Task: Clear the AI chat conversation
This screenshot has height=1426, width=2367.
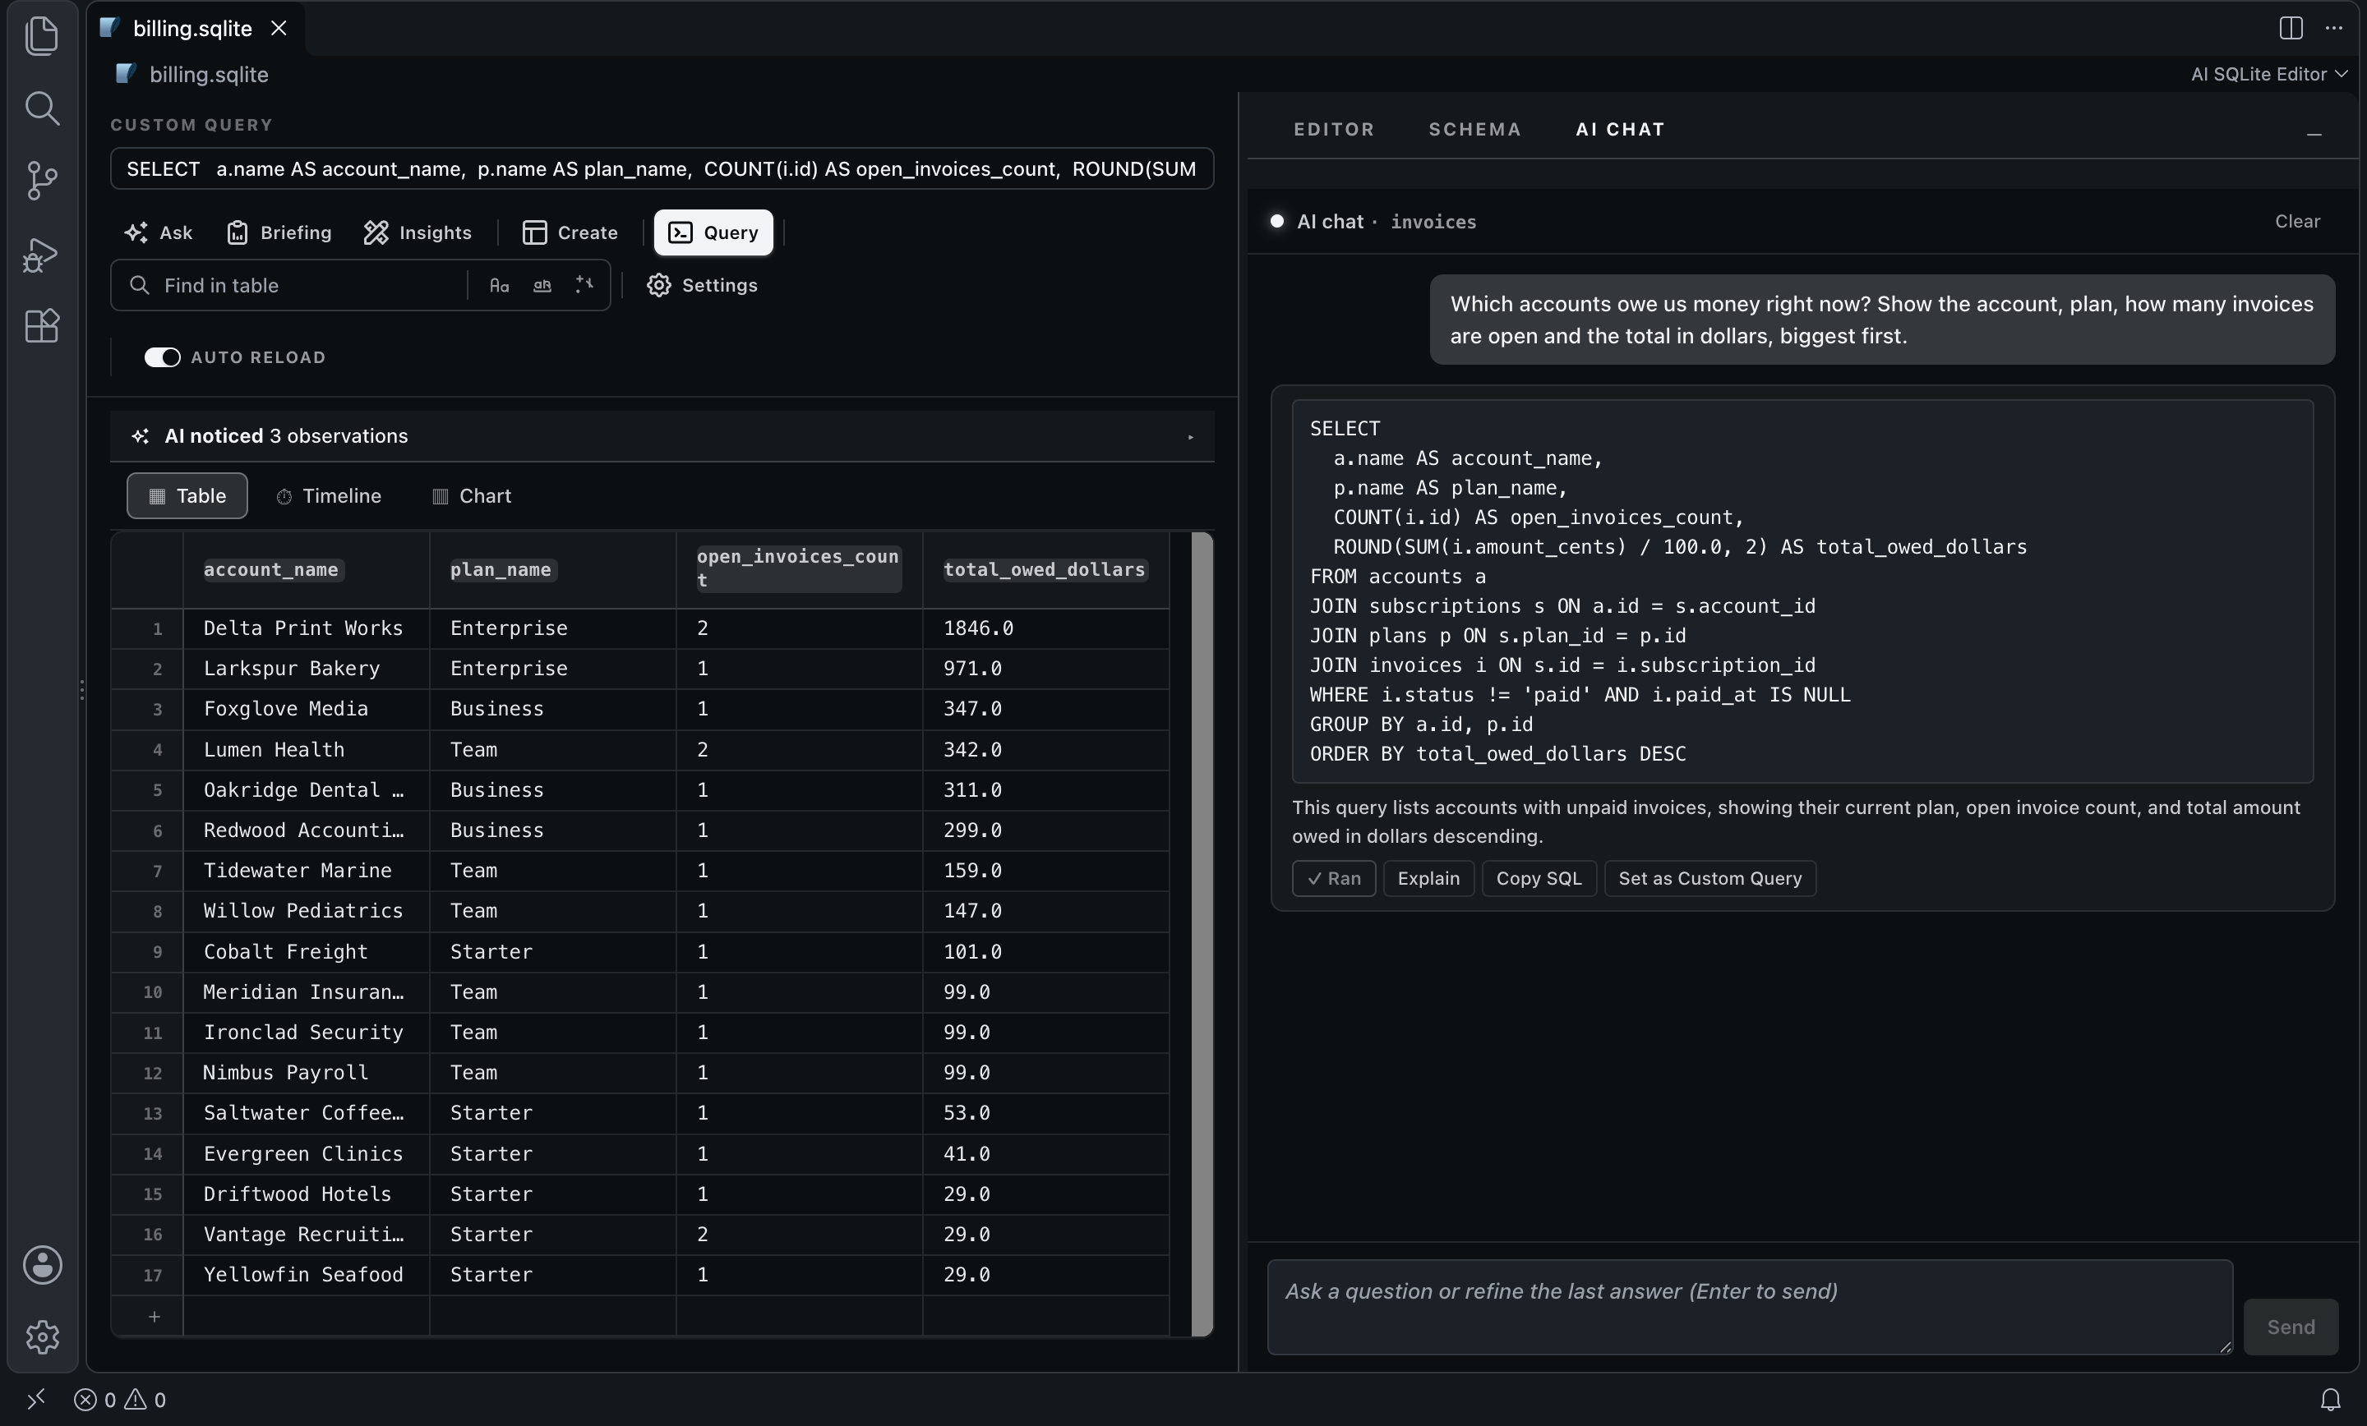Action: (x=2296, y=222)
